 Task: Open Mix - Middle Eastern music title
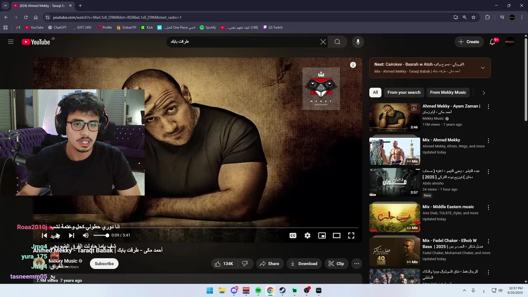pos(448,207)
